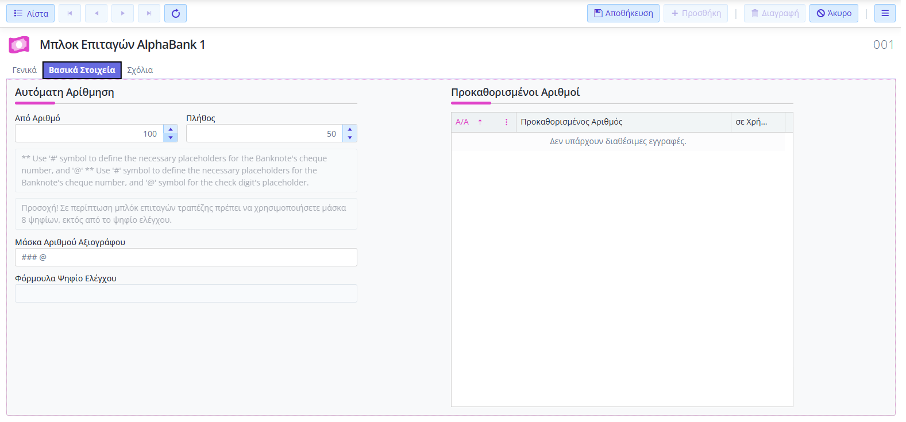Go to the first record
This screenshot has height=422, width=906.
pos(70,13)
